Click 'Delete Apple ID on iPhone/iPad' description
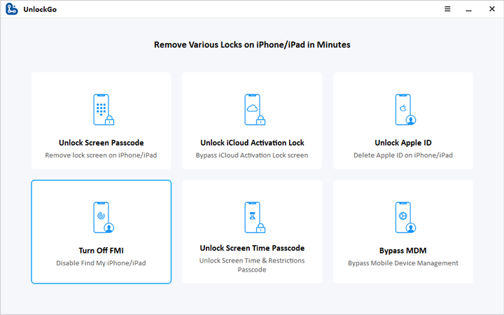Viewport: 504px width, 315px height. pyautogui.click(x=403, y=155)
